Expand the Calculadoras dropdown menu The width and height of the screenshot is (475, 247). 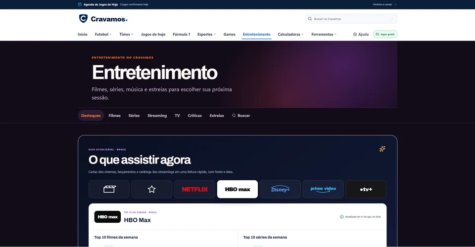(291, 34)
